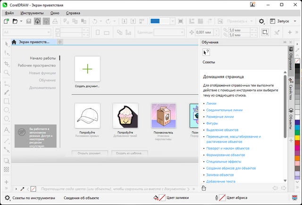302x205 pixels.
Task: Open the cupcake Добавление теней tutorial thumbnail
Action: pos(126,116)
